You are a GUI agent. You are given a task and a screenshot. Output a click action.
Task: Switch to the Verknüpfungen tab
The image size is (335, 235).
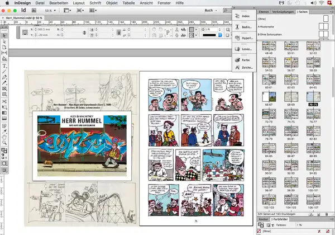(x=283, y=11)
